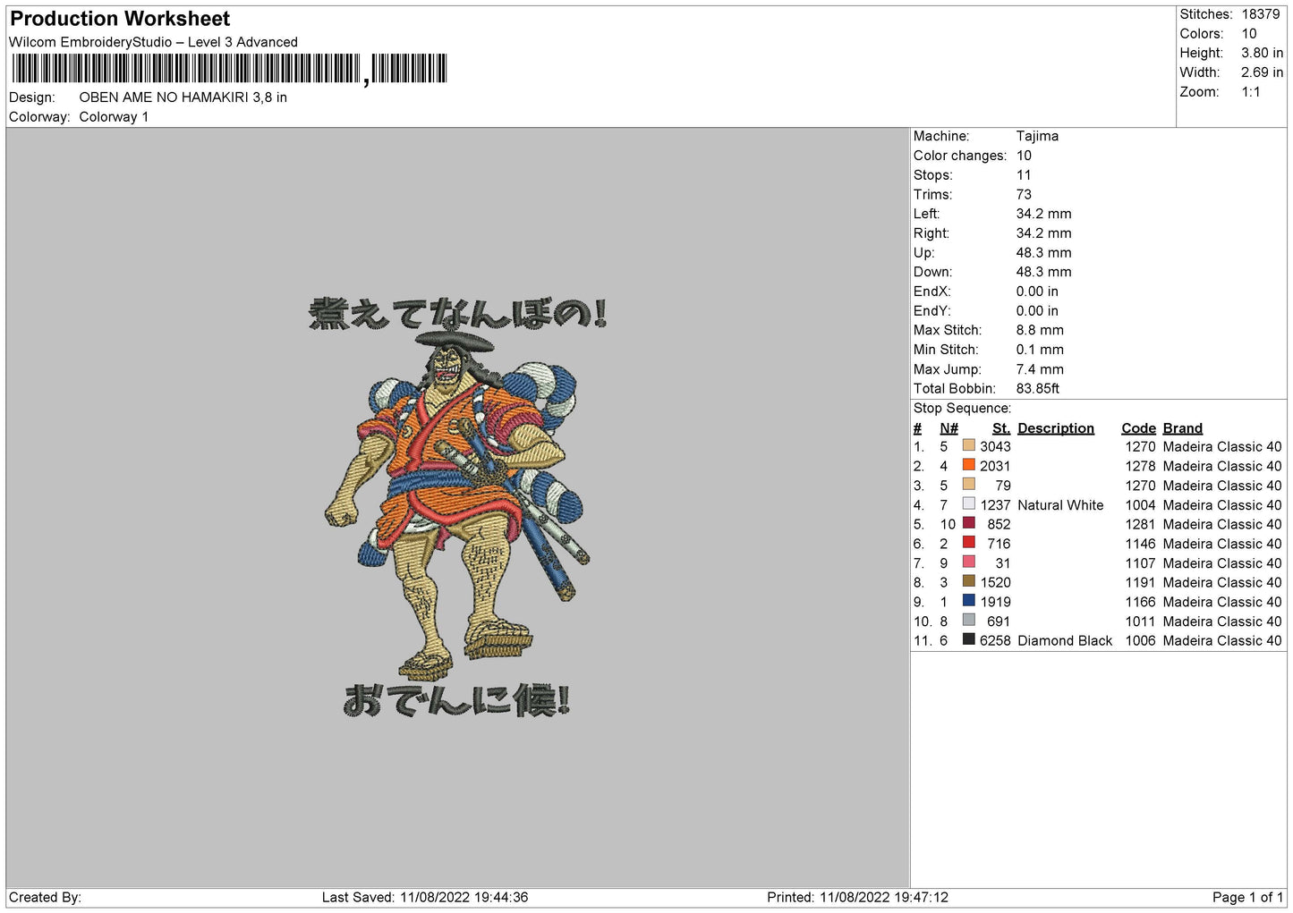Click the Max Jump value 7.4 mm
1293x913 pixels.
pyautogui.click(x=1040, y=369)
